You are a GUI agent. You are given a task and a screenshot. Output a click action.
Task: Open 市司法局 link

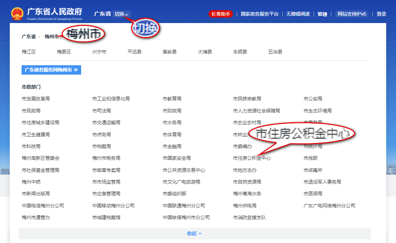coord(102,111)
